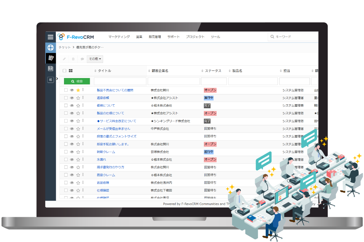The height and width of the screenshot is (242, 364).
Task: Star the 返品依頼 ticket from 株式会社アシスト
Action: [78, 98]
